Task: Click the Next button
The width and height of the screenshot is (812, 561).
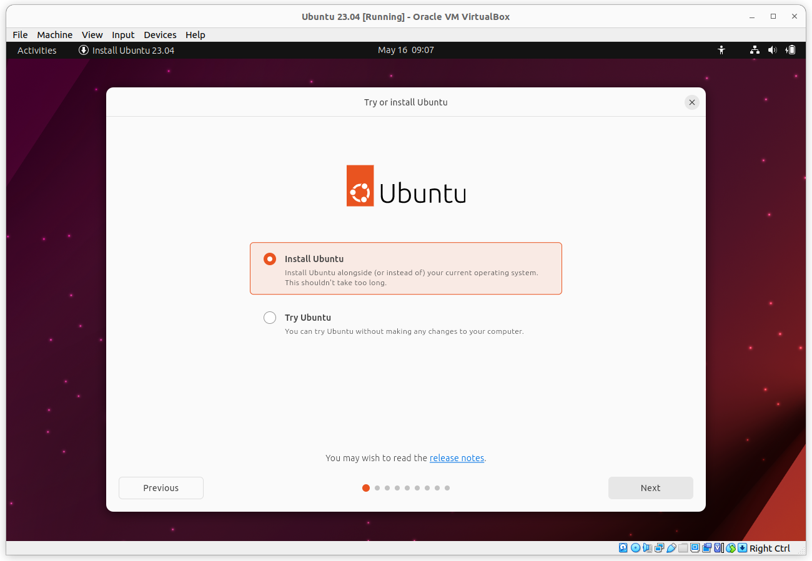Action: coord(650,488)
